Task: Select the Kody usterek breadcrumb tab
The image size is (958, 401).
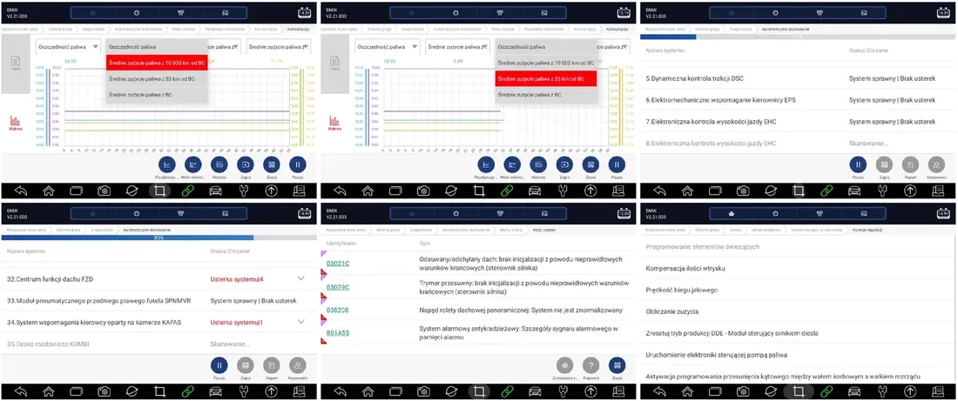Action: click(x=543, y=231)
